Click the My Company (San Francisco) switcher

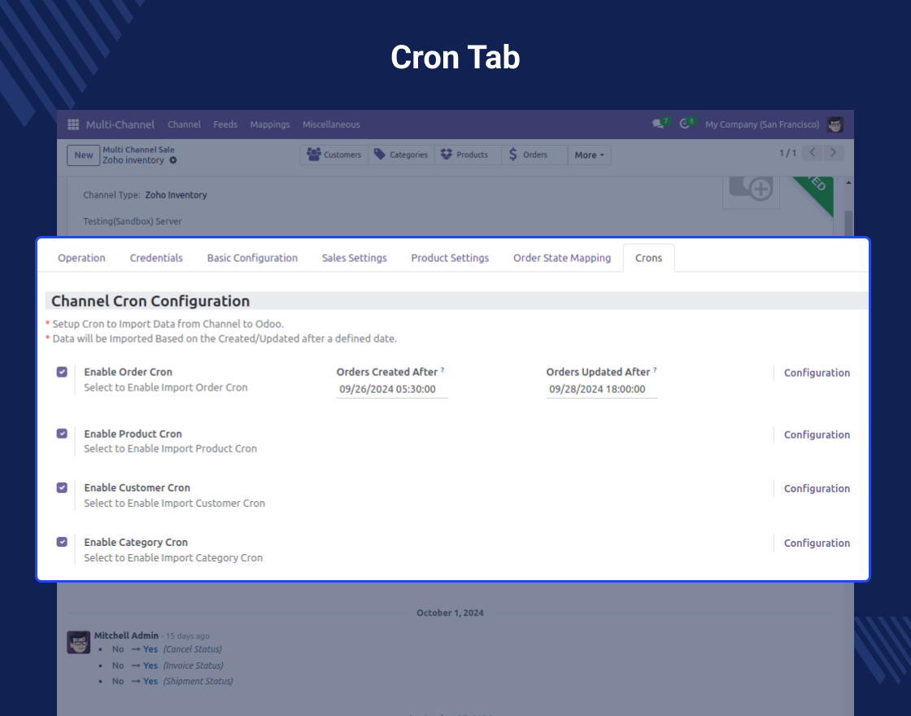761,124
